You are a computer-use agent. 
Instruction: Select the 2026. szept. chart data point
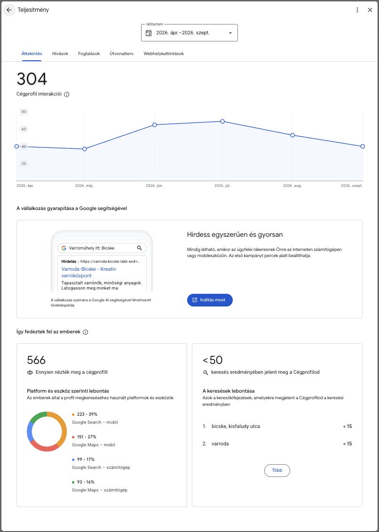pyautogui.click(x=363, y=146)
